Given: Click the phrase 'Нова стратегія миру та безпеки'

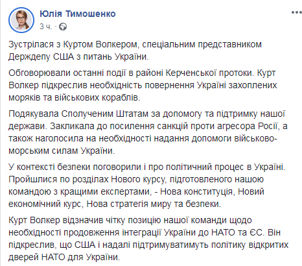Looking at the screenshot, I should pyautogui.click(x=153, y=204).
